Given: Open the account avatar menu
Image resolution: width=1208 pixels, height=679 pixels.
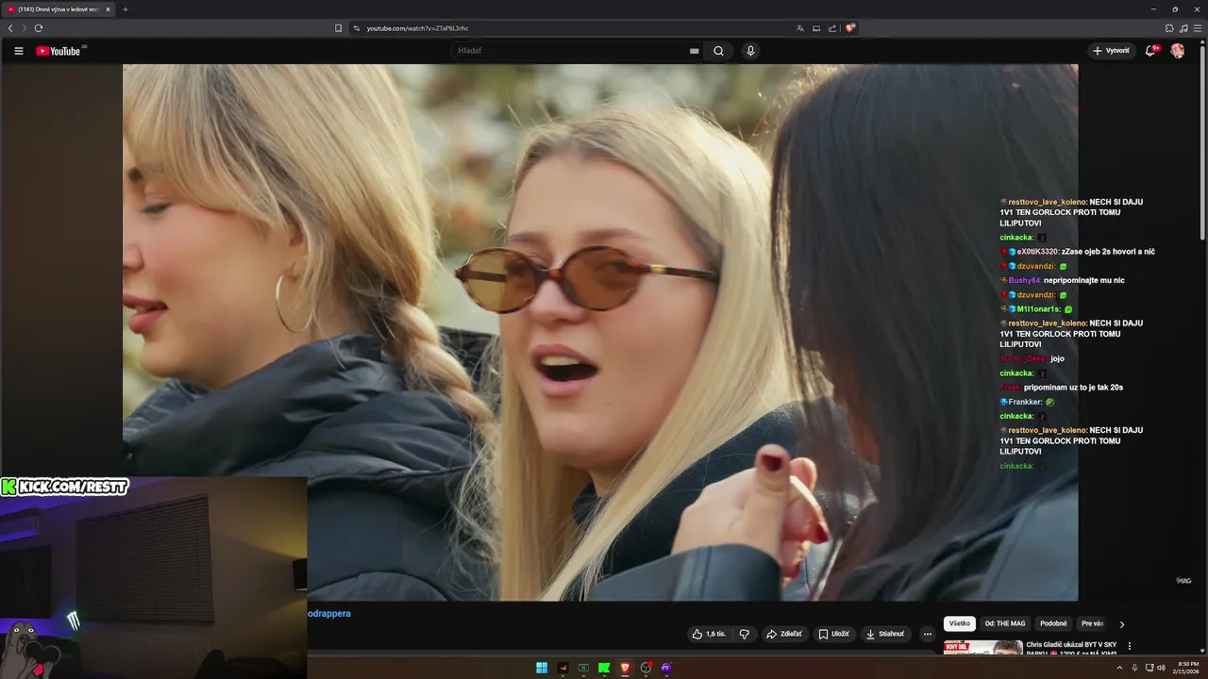Looking at the screenshot, I should coord(1178,51).
